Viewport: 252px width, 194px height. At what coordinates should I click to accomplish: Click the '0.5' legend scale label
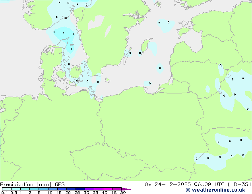[14, 192]
